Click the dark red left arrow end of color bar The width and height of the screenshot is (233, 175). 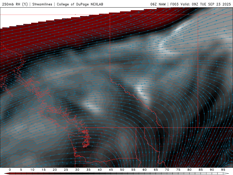(x=7, y=174)
